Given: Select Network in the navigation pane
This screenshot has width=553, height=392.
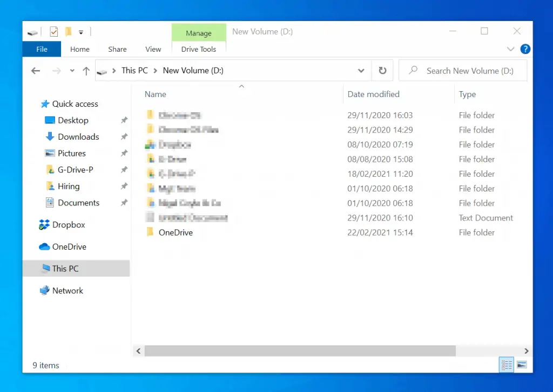Looking at the screenshot, I should pyautogui.click(x=68, y=291).
